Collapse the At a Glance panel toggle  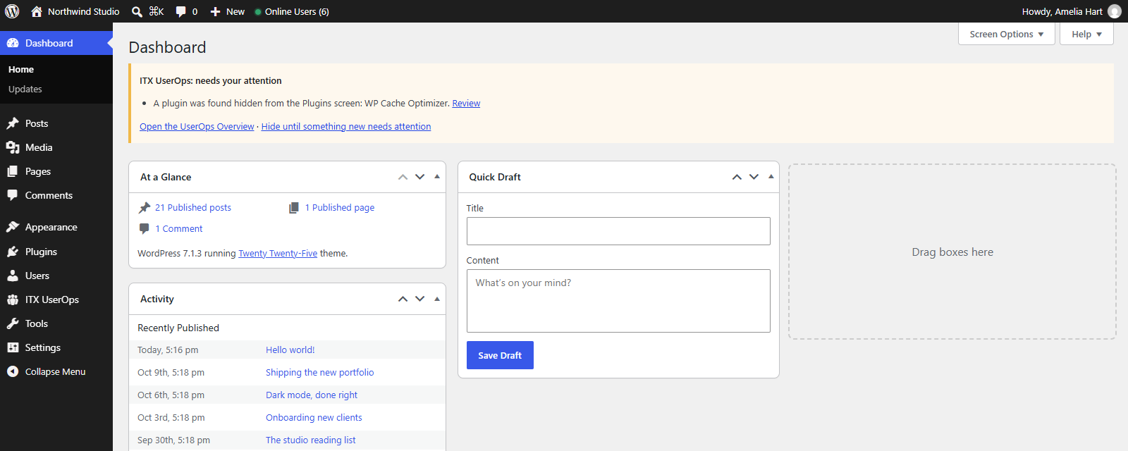click(x=437, y=177)
